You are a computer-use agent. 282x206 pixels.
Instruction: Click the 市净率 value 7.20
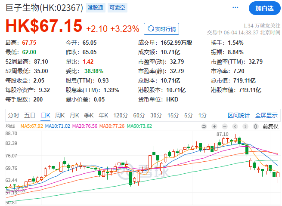[x=239, y=71]
